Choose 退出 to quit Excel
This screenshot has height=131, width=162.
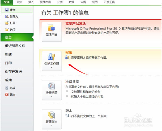pos(12,95)
